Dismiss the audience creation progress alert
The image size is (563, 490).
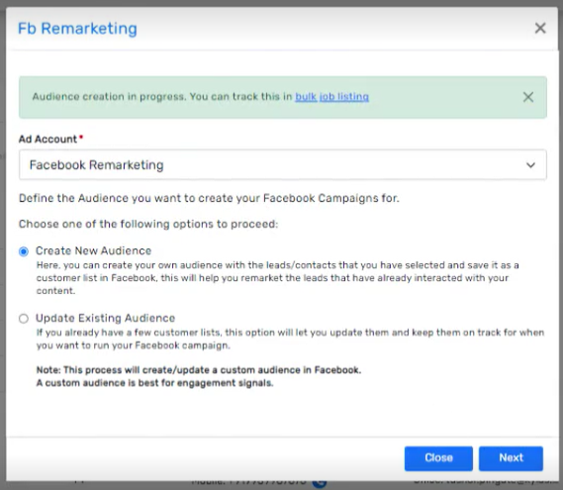click(527, 97)
